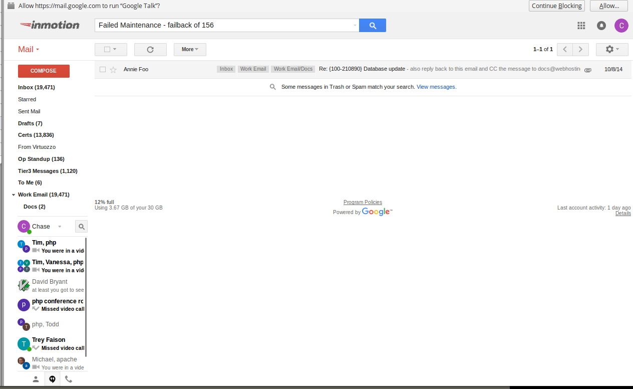
Task: Click the refresh mail button
Action: pyautogui.click(x=150, y=50)
